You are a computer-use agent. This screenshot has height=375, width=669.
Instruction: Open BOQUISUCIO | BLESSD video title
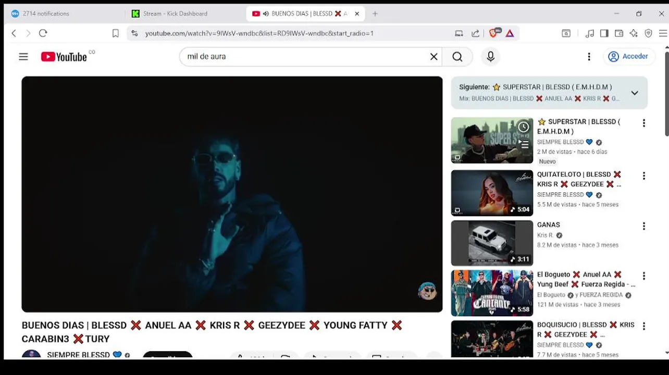pos(586,330)
